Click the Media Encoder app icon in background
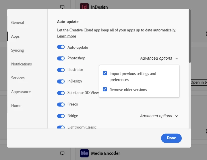 (x=84, y=153)
